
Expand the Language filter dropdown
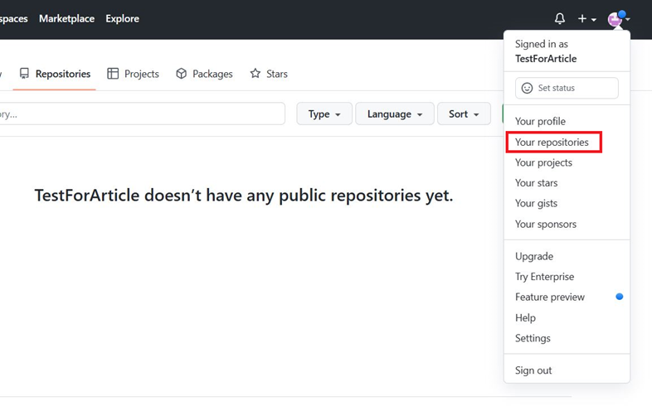pyautogui.click(x=395, y=114)
